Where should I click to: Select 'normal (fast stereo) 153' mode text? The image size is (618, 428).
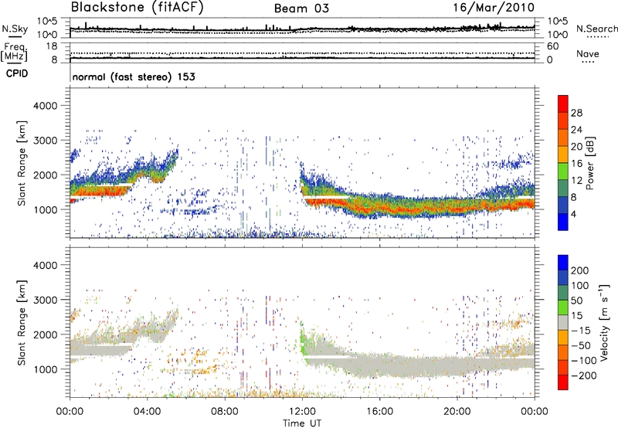click(134, 76)
